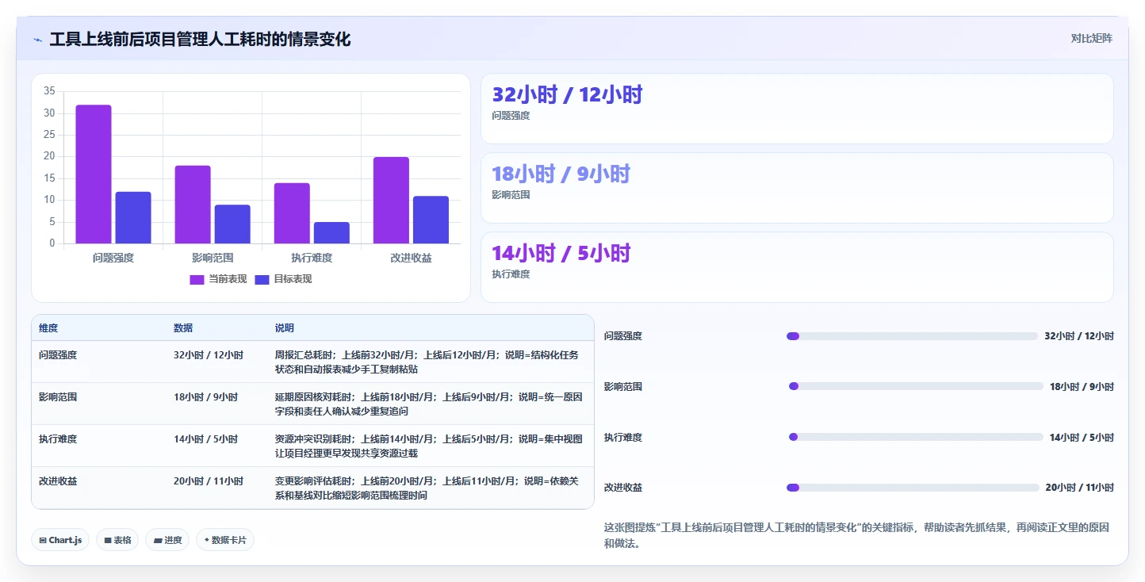This screenshot has width=1145, height=582.
Task: Click the 对比矩阵 label in header
Action: pos(1091,38)
